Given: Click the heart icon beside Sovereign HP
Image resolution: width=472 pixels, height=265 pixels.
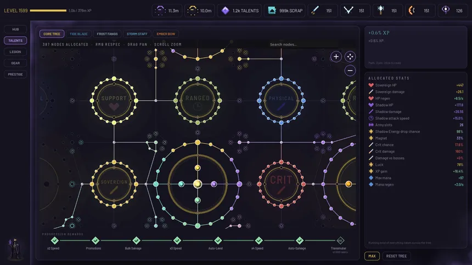Looking at the screenshot, I should click(x=371, y=85).
